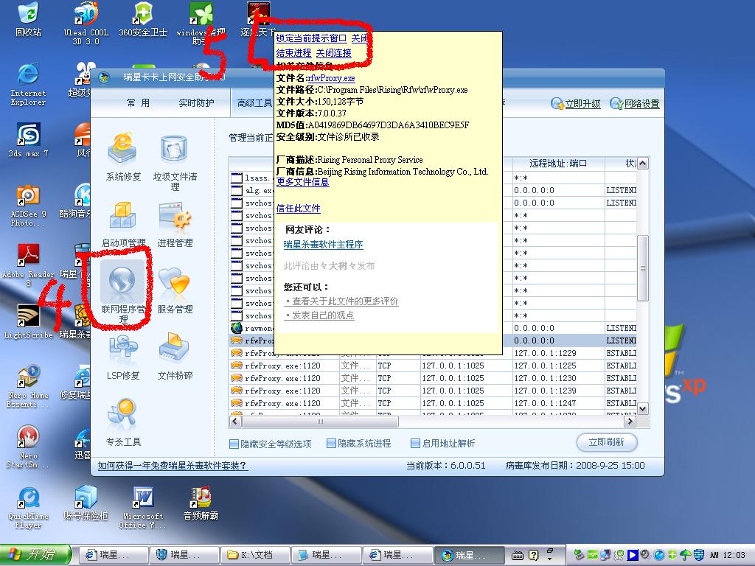Click 结束进程 link in tooltip
This screenshot has height=566, width=755.
293,53
